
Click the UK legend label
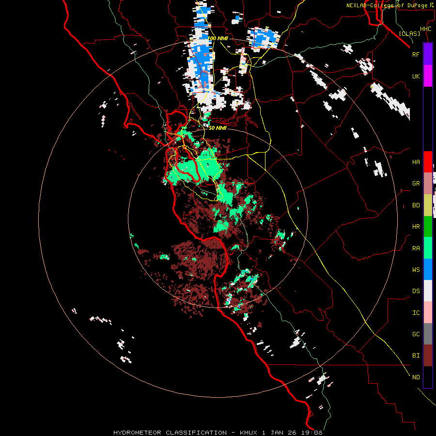tap(416, 76)
